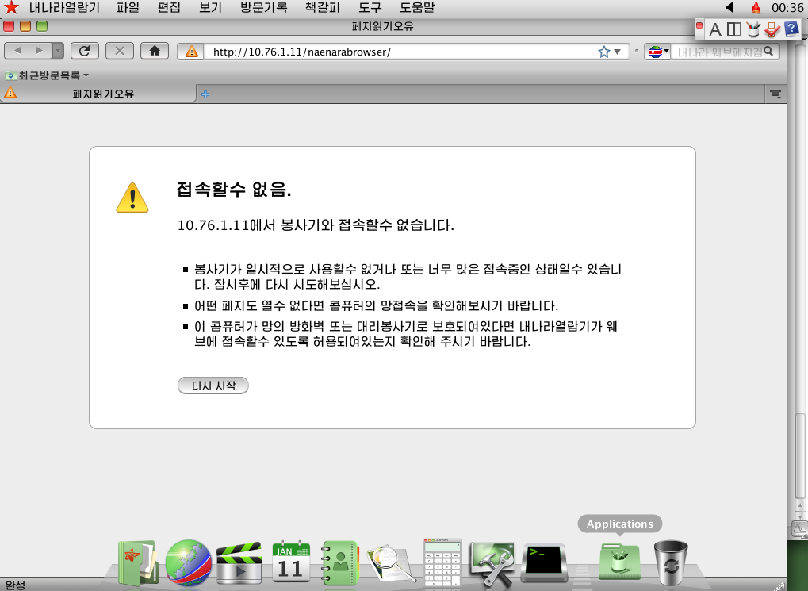Bookmark this page with the star icon
This screenshot has width=808, height=591.
click(604, 52)
